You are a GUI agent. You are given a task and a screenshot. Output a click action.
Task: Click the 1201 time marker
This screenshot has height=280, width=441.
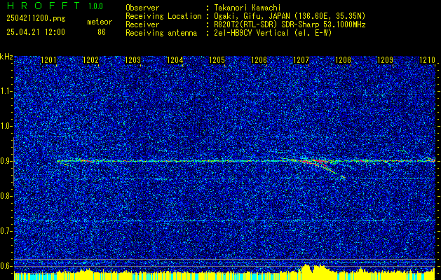point(48,60)
